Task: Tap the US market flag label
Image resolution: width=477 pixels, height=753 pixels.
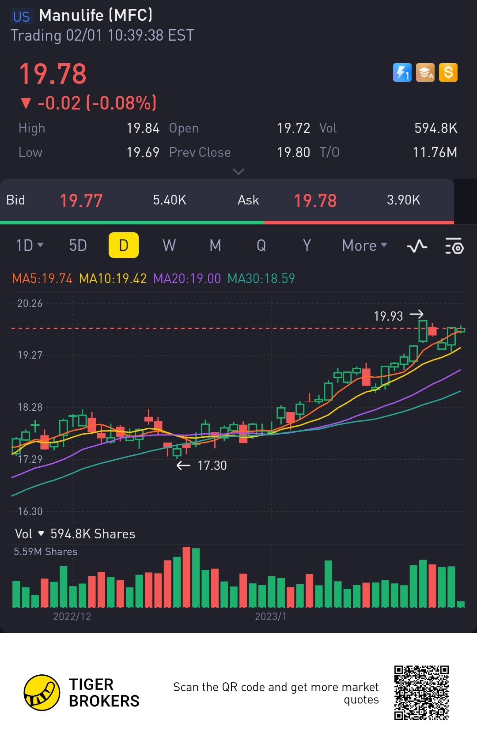Action: click(x=21, y=16)
